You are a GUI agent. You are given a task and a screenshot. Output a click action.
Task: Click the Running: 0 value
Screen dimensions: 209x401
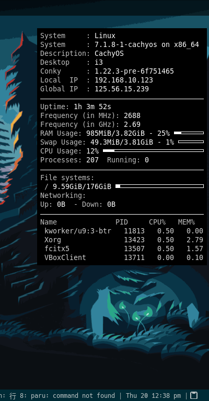[x=128, y=160]
